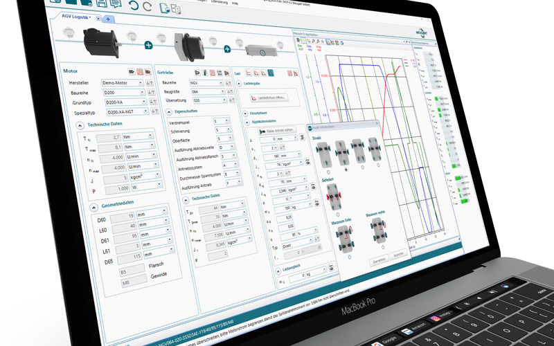Select the second Direkt drive layout radio

(346, 169)
